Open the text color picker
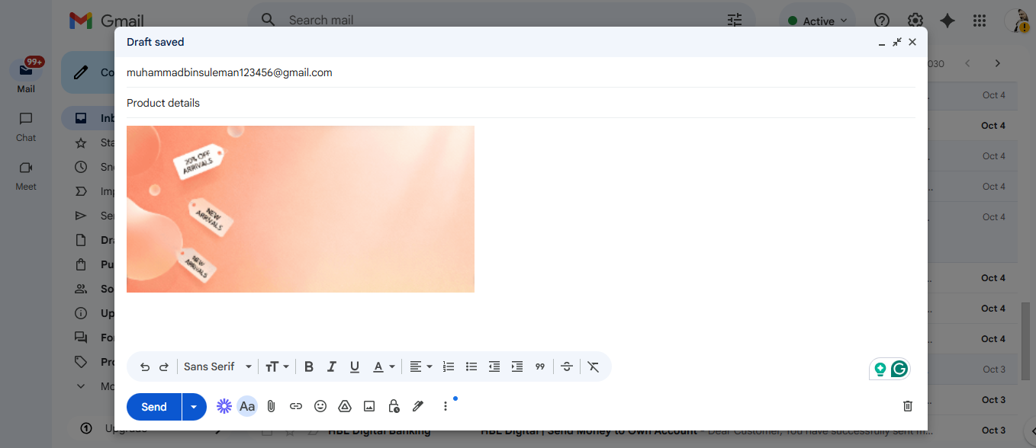The image size is (1036, 448). (384, 366)
